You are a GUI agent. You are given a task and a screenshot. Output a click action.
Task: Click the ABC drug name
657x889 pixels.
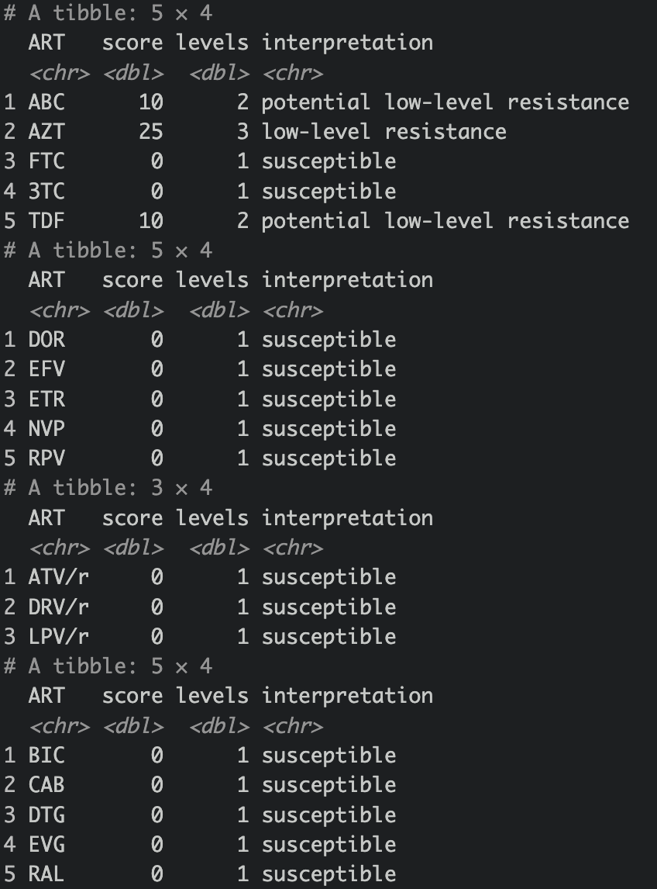(x=46, y=102)
